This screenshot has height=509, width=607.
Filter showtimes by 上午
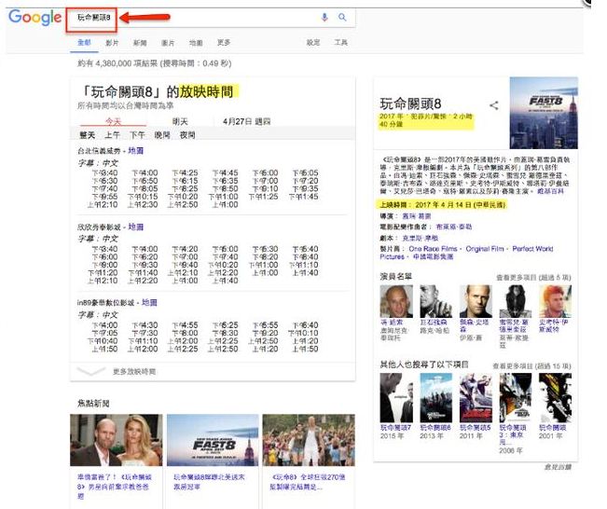[112, 134]
